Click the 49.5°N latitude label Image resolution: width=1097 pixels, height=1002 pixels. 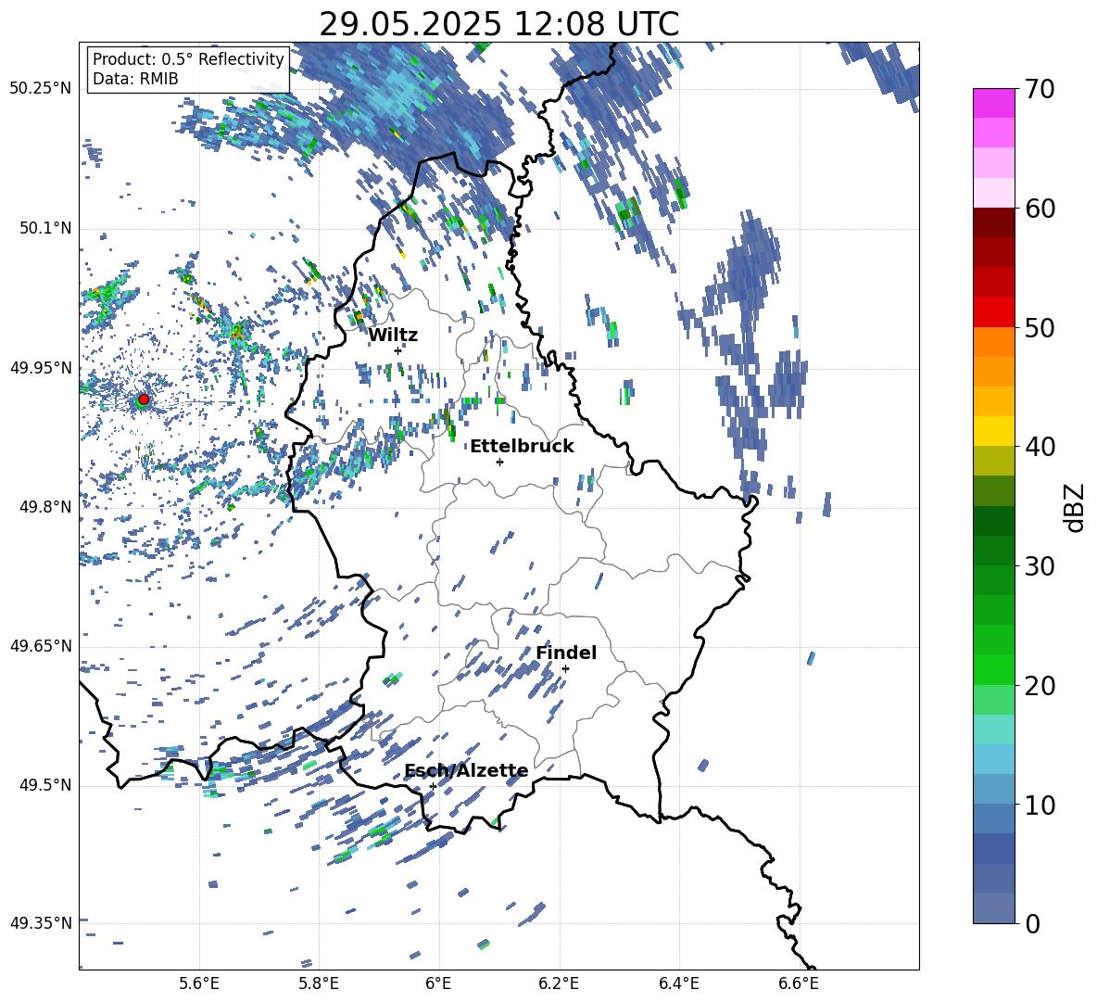45,784
